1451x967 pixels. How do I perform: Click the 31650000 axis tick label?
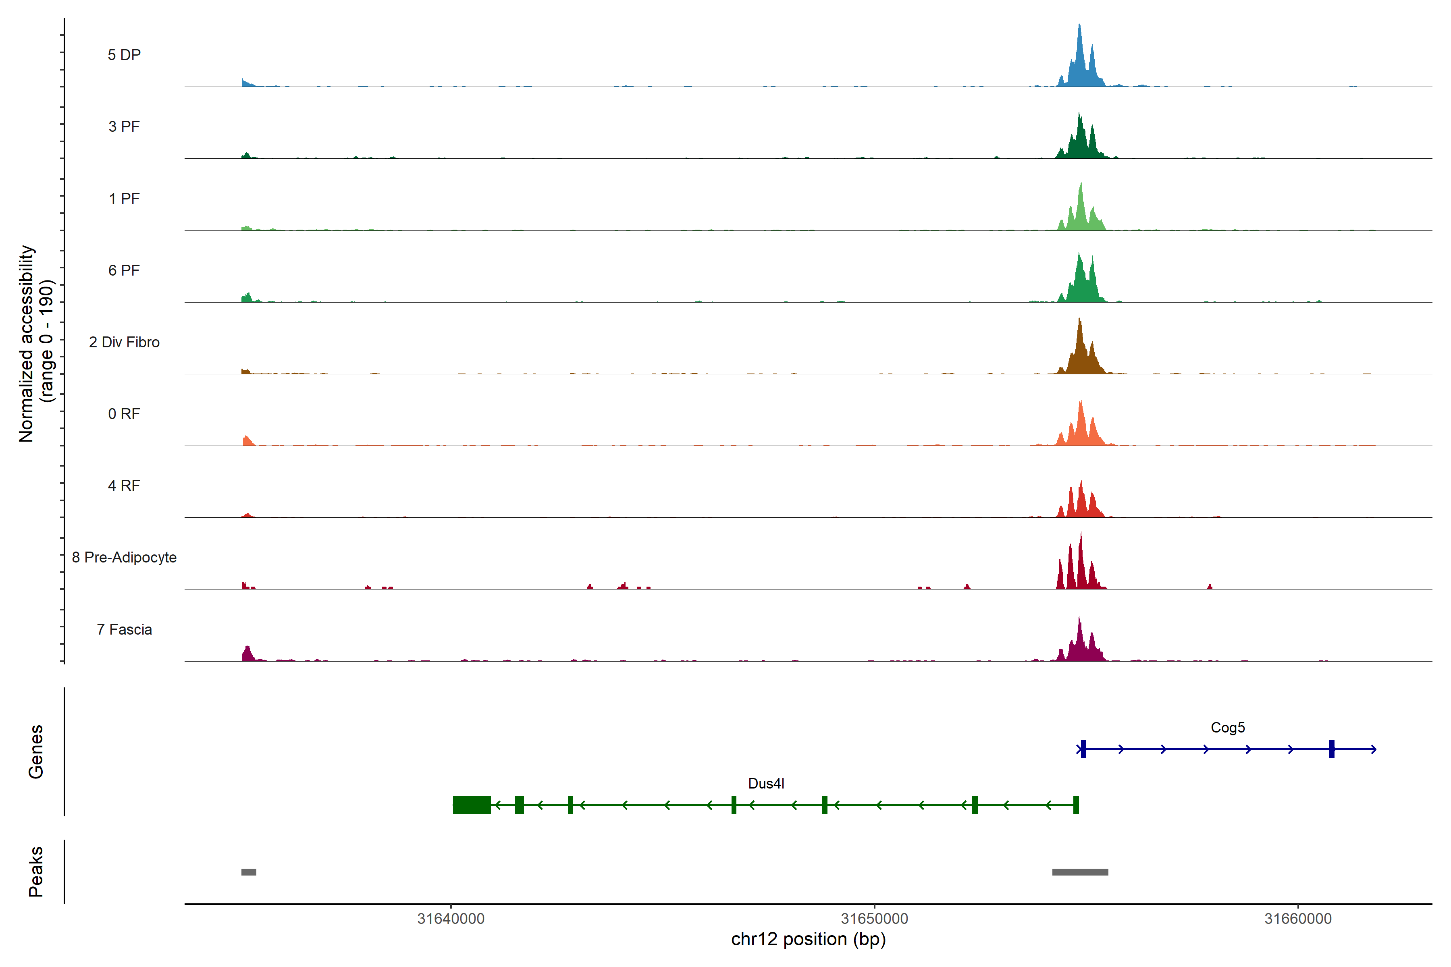[874, 919]
